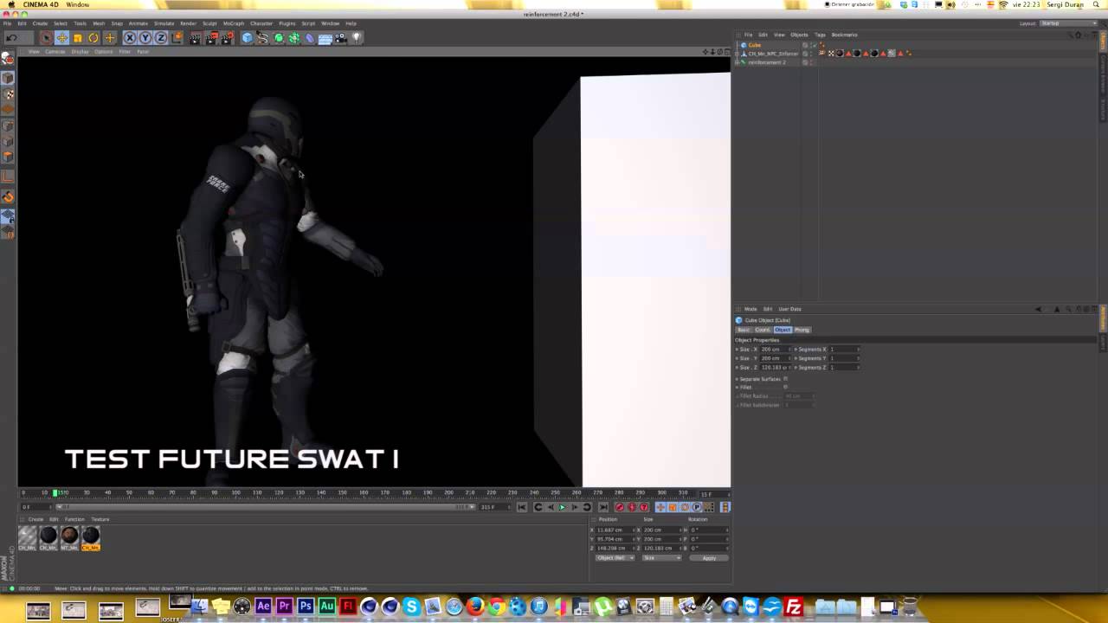Select the Cube object in Object Manager
The width and height of the screenshot is (1108, 623).
tap(755, 45)
